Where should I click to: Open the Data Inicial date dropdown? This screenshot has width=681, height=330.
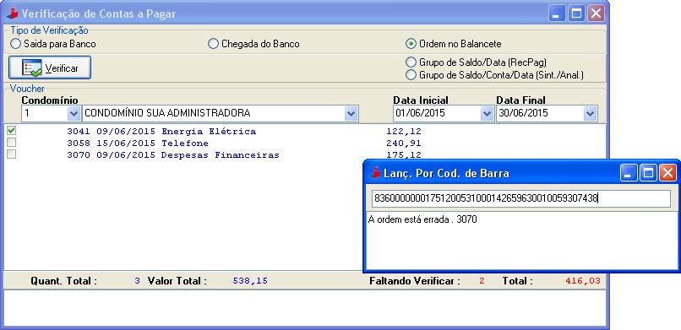click(487, 114)
